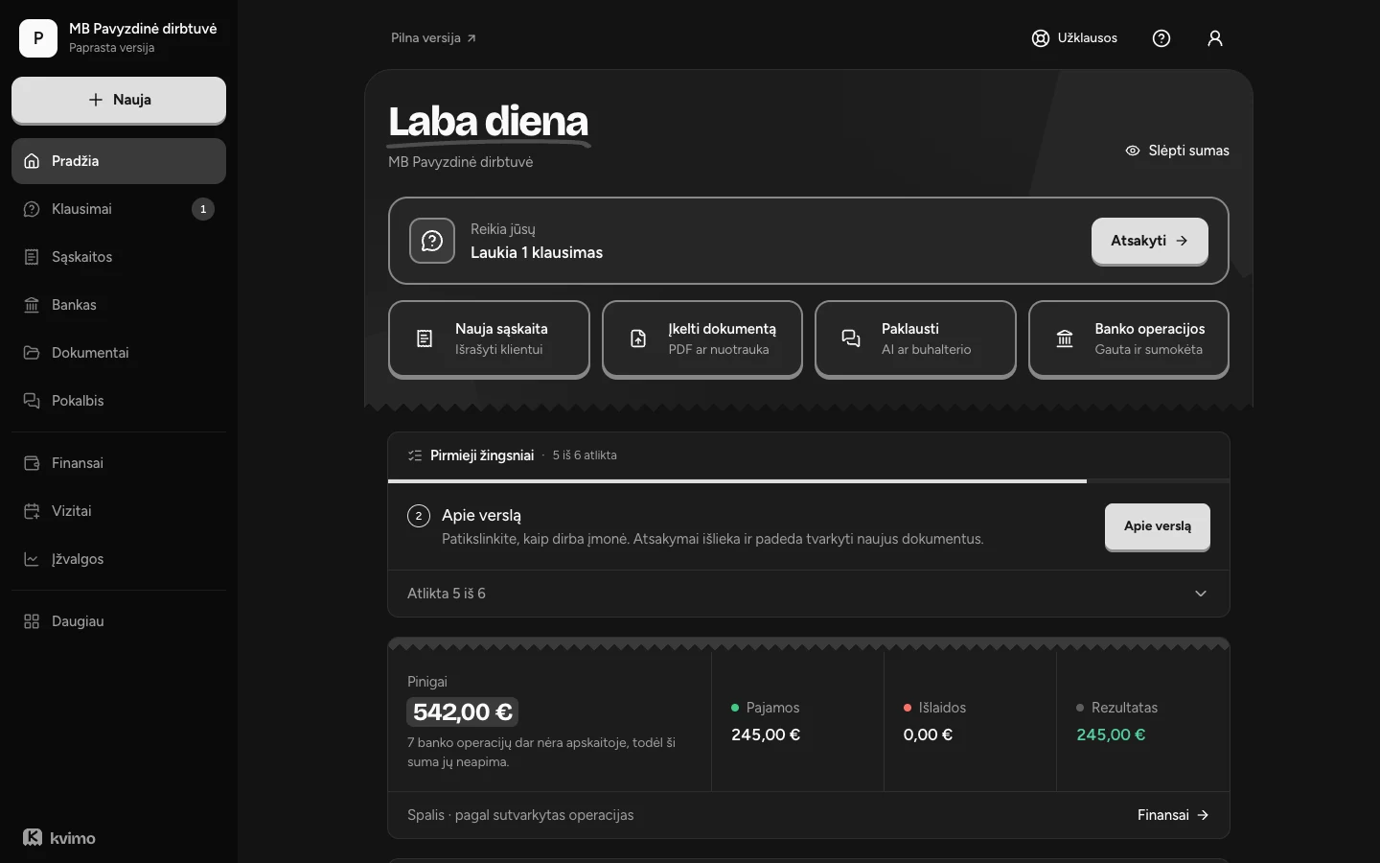
Task: Click the Apie verslą button
Action: coord(1158,526)
